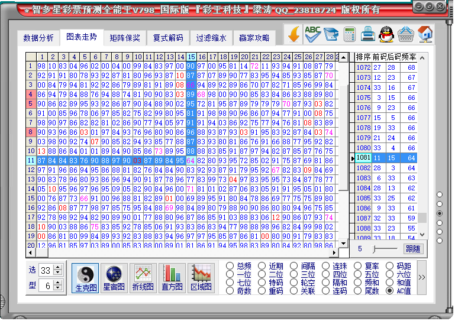Click column header 28 in grid

click(330, 57)
